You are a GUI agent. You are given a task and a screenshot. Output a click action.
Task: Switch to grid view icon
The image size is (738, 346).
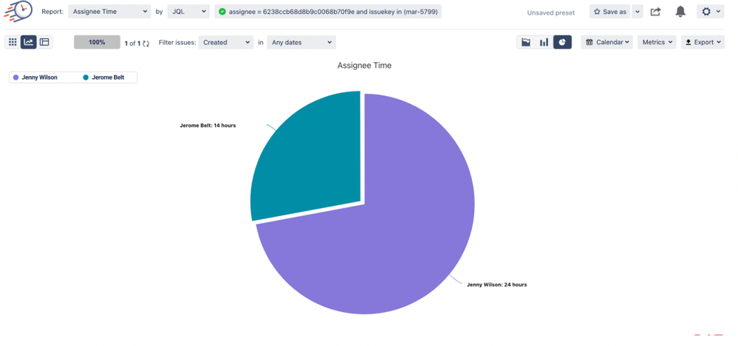pyautogui.click(x=13, y=42)
